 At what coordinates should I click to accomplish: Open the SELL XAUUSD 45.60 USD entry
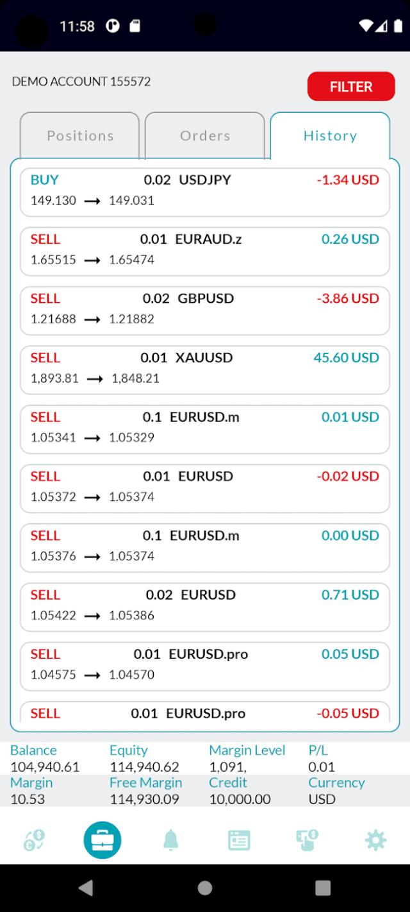pos(205,370)
